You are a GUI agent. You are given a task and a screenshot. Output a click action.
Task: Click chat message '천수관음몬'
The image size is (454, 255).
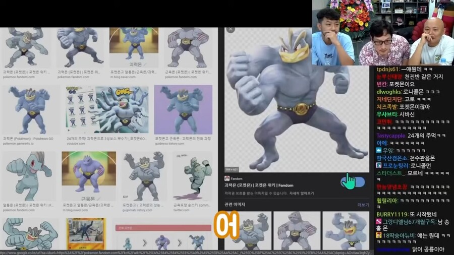coord(422,158)
